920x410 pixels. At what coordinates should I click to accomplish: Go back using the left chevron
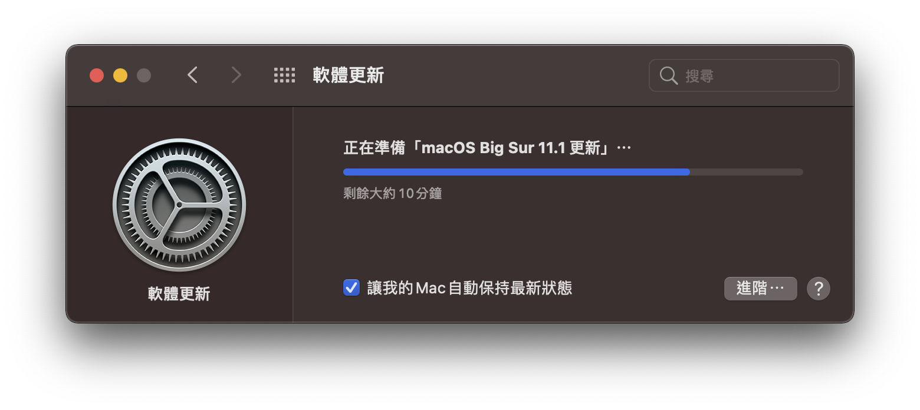coord(192,75)
